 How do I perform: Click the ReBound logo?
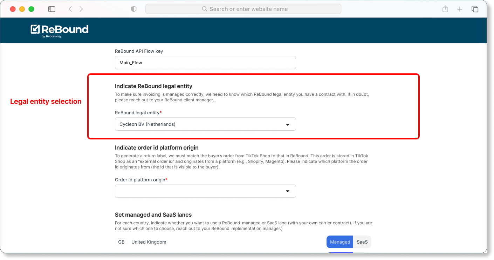tap(60, 31)
